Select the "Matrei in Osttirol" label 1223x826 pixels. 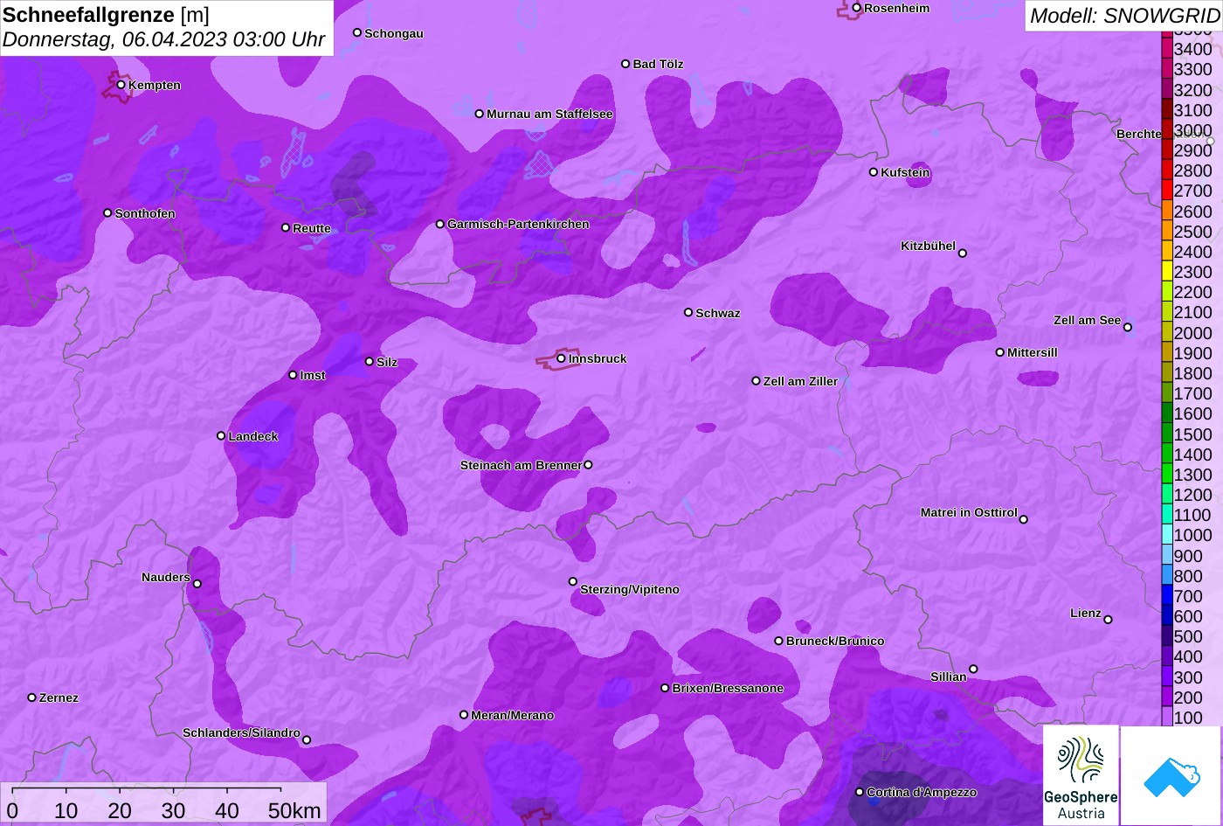969,513
